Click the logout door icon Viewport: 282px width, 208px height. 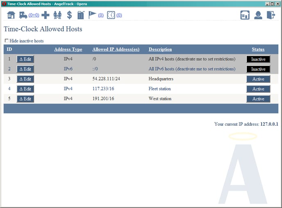(x=271, y=15)
